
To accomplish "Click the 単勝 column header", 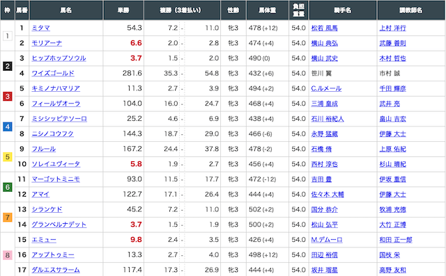I will click(123, 10).
